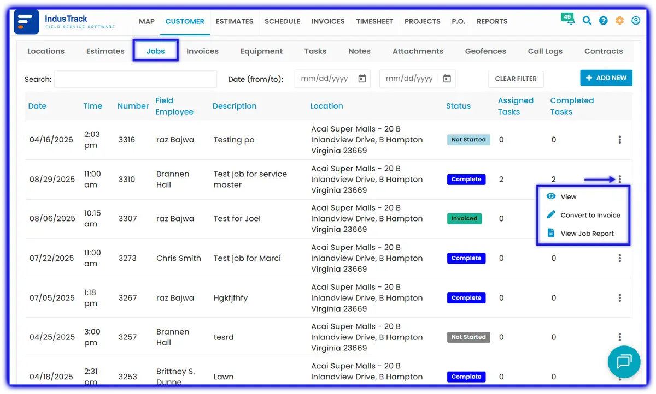Viewport: 656px width, 394px height.
Task: Open calendar picker for to date
Action: coord(447,79)
